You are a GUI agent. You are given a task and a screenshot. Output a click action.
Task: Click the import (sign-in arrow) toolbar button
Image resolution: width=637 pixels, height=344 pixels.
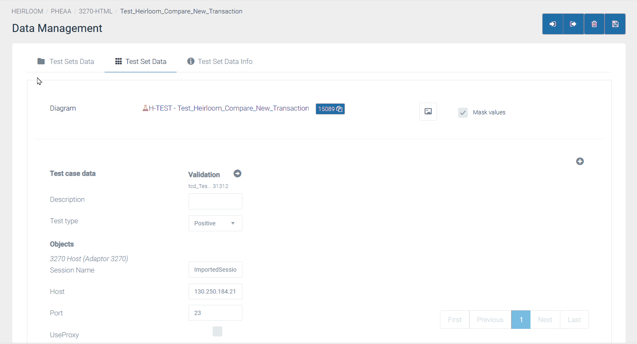(552, 24)
